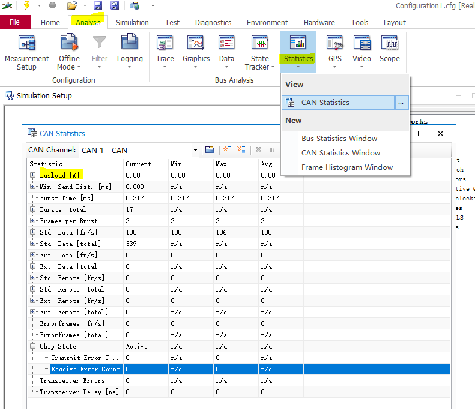This screenshot has width=475, height=411.
Task: Collapse the Chip State row
Action: (x=32, y=346)
